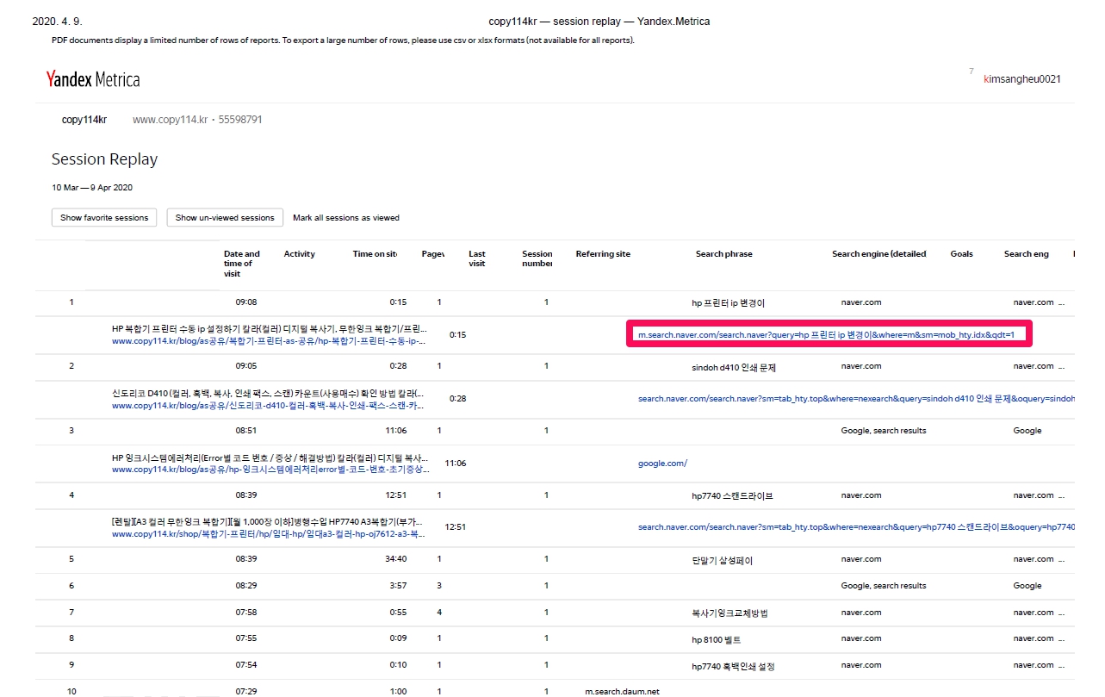Sort by Date and time of visit column
The width and height of the screenshot is (1105, 697).
(x=241, y=263)
